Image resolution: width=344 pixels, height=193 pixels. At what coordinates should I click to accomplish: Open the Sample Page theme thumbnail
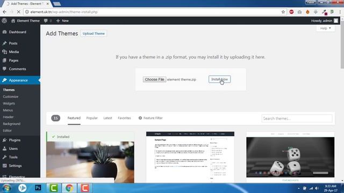[x=190, y=157]
